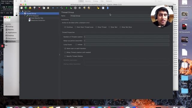Collapse the Thread Group tree arrow
The height and width of the screenshot is (108, 192).
[x=22, y=13]
